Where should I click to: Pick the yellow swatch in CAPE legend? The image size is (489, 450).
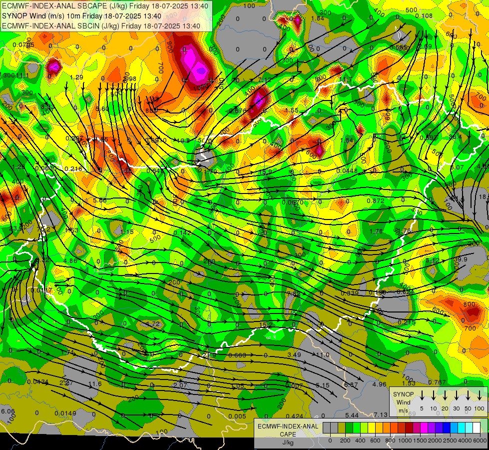(x=372, y=428)
